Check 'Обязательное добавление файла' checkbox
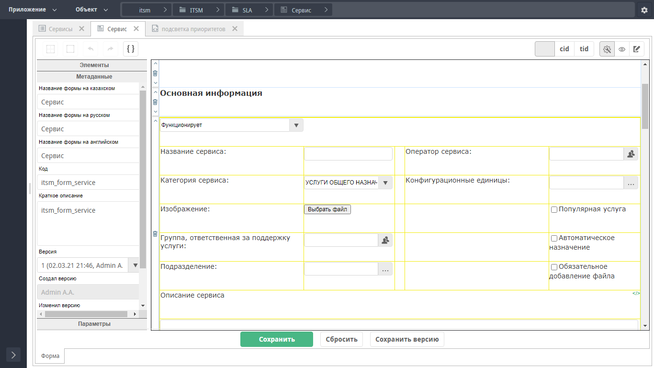The height and width of the screenshot is (368, 654). click(x=554, y=267)
